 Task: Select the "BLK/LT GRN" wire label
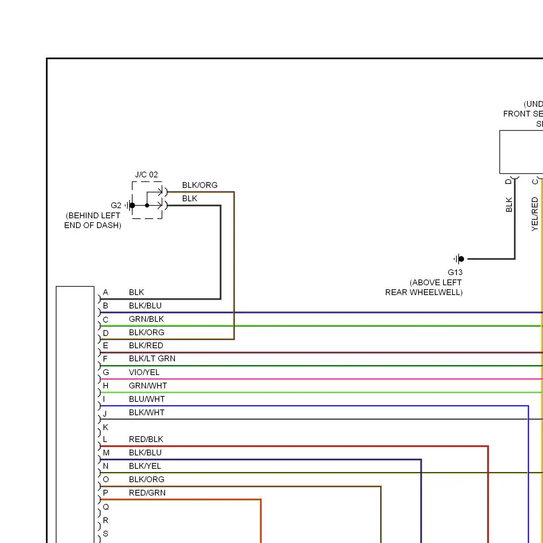click(152, 358)
